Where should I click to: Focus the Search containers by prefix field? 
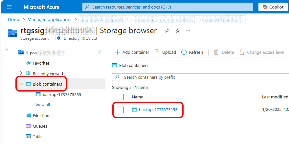tap(201, 77)
